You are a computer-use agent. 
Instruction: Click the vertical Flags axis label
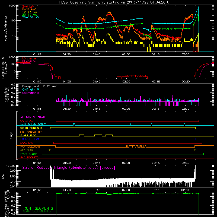click(x=11, y=135)
